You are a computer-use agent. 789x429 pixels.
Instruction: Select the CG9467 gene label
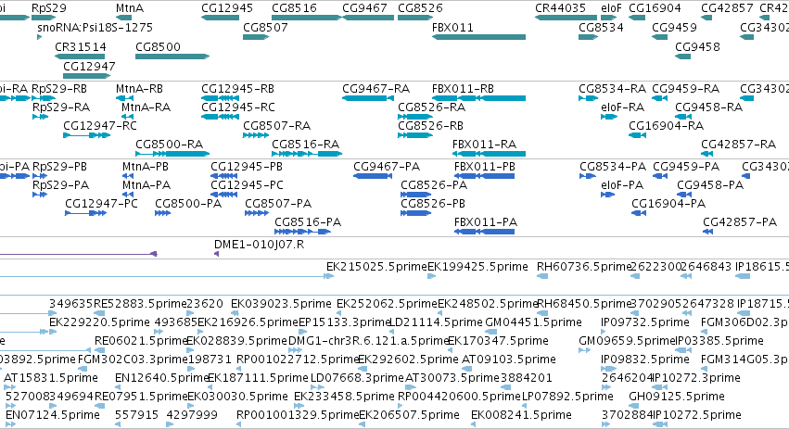pos(364,8)
